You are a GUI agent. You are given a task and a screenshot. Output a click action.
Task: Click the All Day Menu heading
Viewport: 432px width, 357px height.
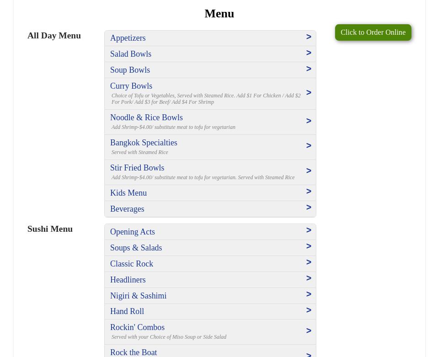[54, 35]
